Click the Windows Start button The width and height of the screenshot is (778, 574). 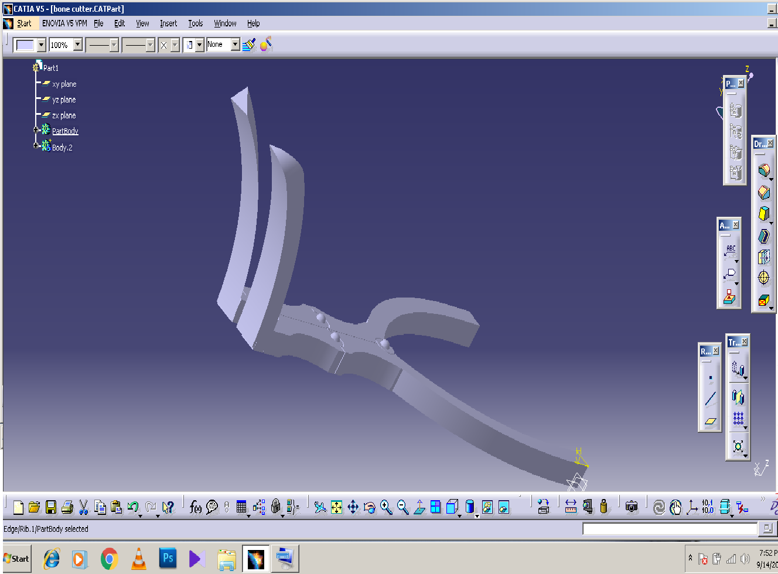(x=16, y=559)
